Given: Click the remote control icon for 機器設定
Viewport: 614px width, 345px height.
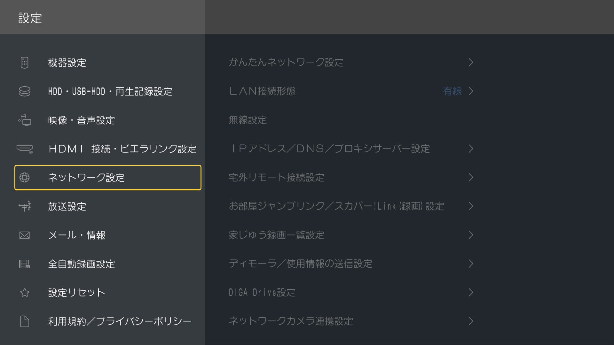Looking at the screenshot, I should [24, 63].
